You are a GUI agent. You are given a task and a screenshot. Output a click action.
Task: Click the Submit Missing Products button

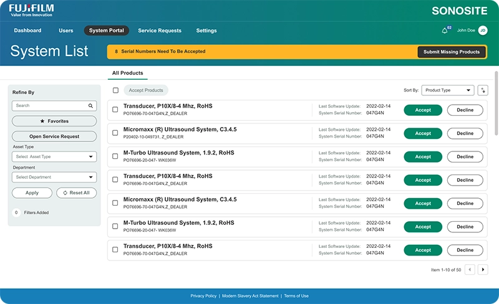point(452,52)
